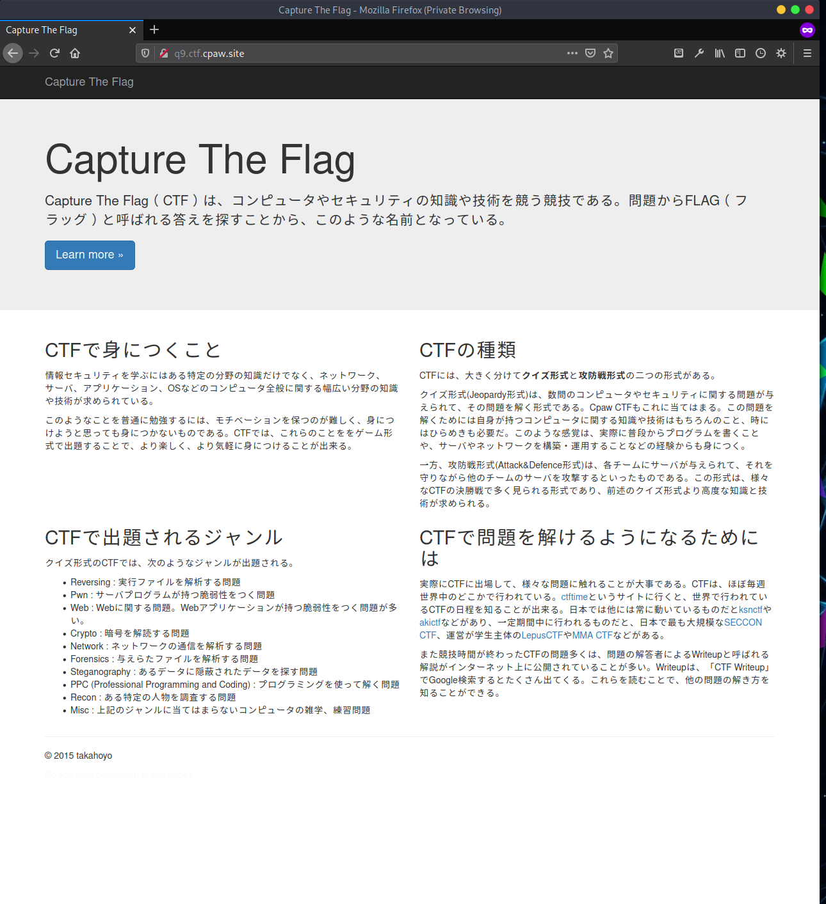
Task: Save page to Pocket
Action: pyautogui.click(x=590, y=53)
